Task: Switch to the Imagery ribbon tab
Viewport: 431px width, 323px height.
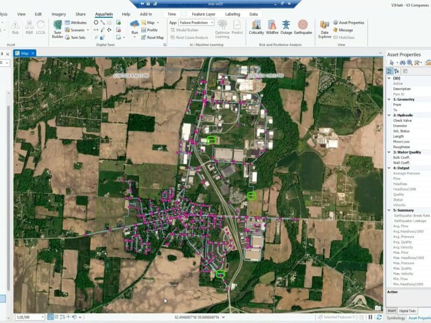Action: (59, 14)
